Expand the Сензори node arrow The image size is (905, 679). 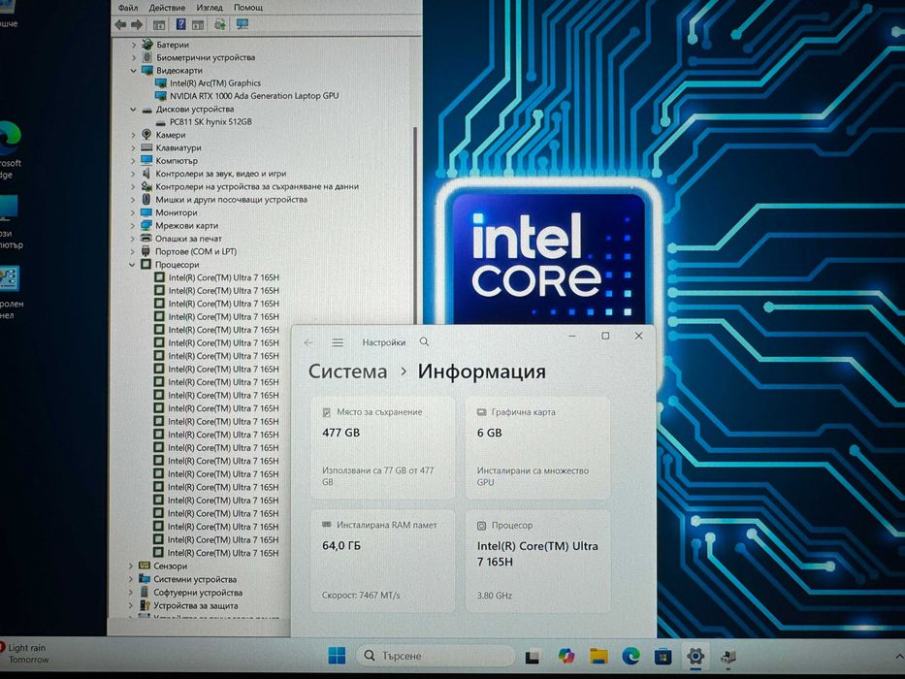click(130, 566)
